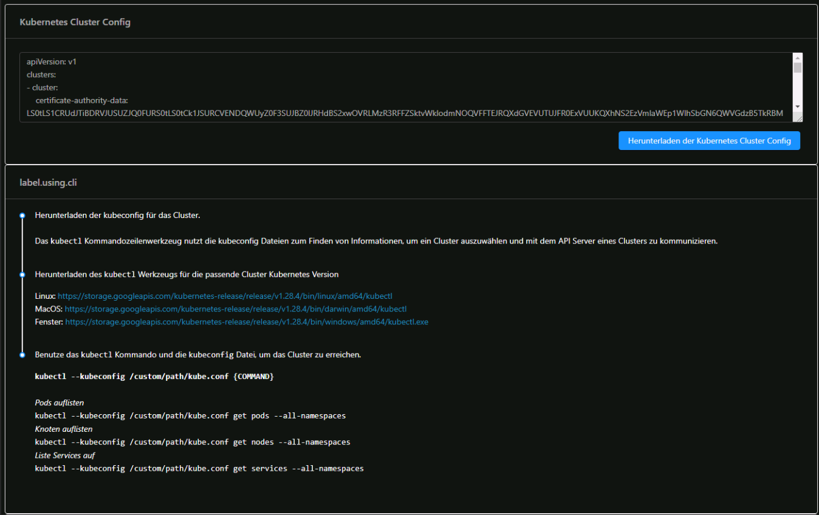Click the scrollbar up arrow in config box
The height and width of the screenshot is (515, 819).
click(798, 58)
